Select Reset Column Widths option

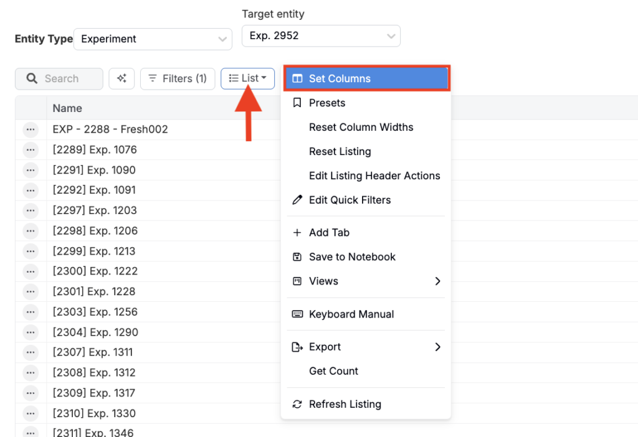[x=361, y=127]
